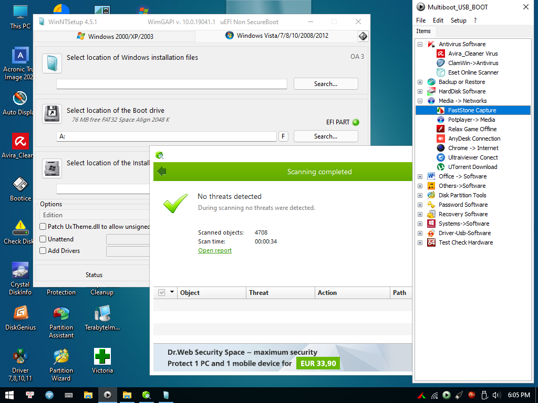The width and height of the screenshot is (538, 403).
Task: Open report link in Dr.Web
Action: point(215,250)
